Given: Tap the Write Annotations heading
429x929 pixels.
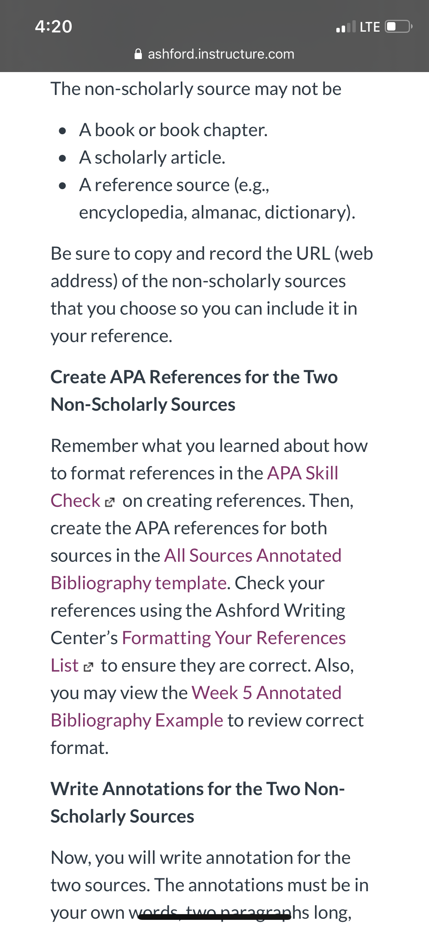Looking at the screenshot, I should (x=198, y=803).
